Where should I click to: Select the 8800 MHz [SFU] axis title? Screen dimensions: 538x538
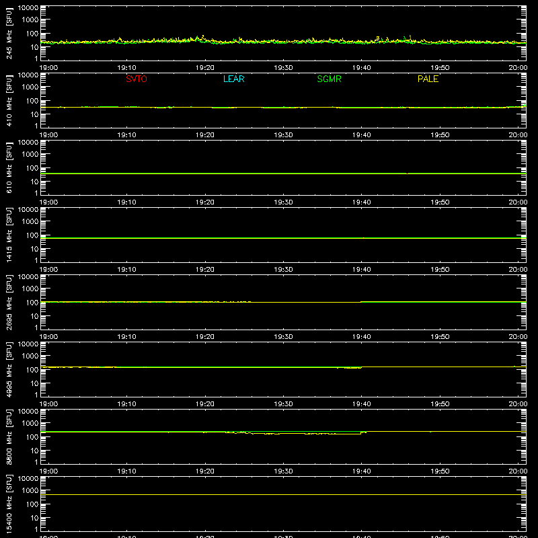(x=9, y=437)
